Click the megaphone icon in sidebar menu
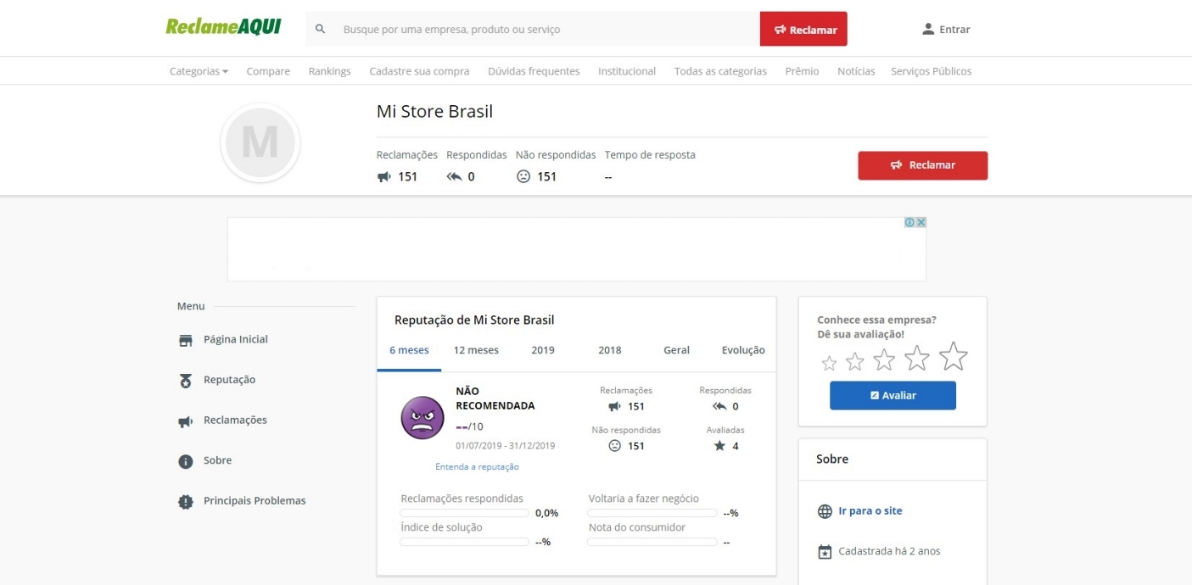Screen dimensions: 1192x585 tap(186, 421)
